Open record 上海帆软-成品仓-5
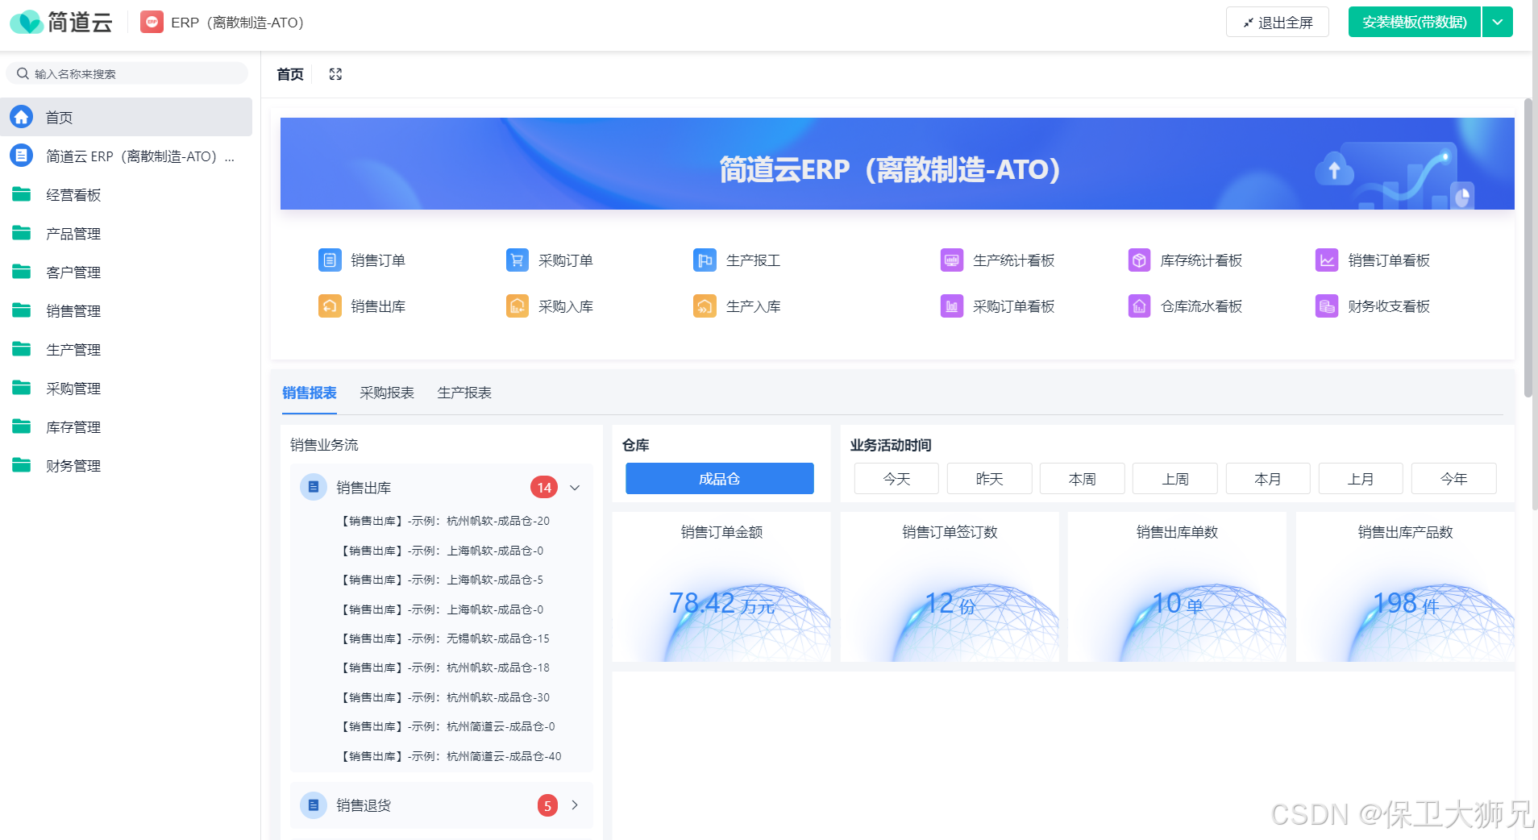This screenshot has height=840, width=1538. click(x=443, y=580)
